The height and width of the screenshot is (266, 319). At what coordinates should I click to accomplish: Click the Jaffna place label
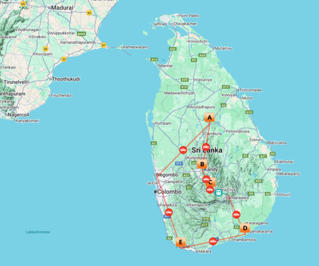click(x=159, y=23)
